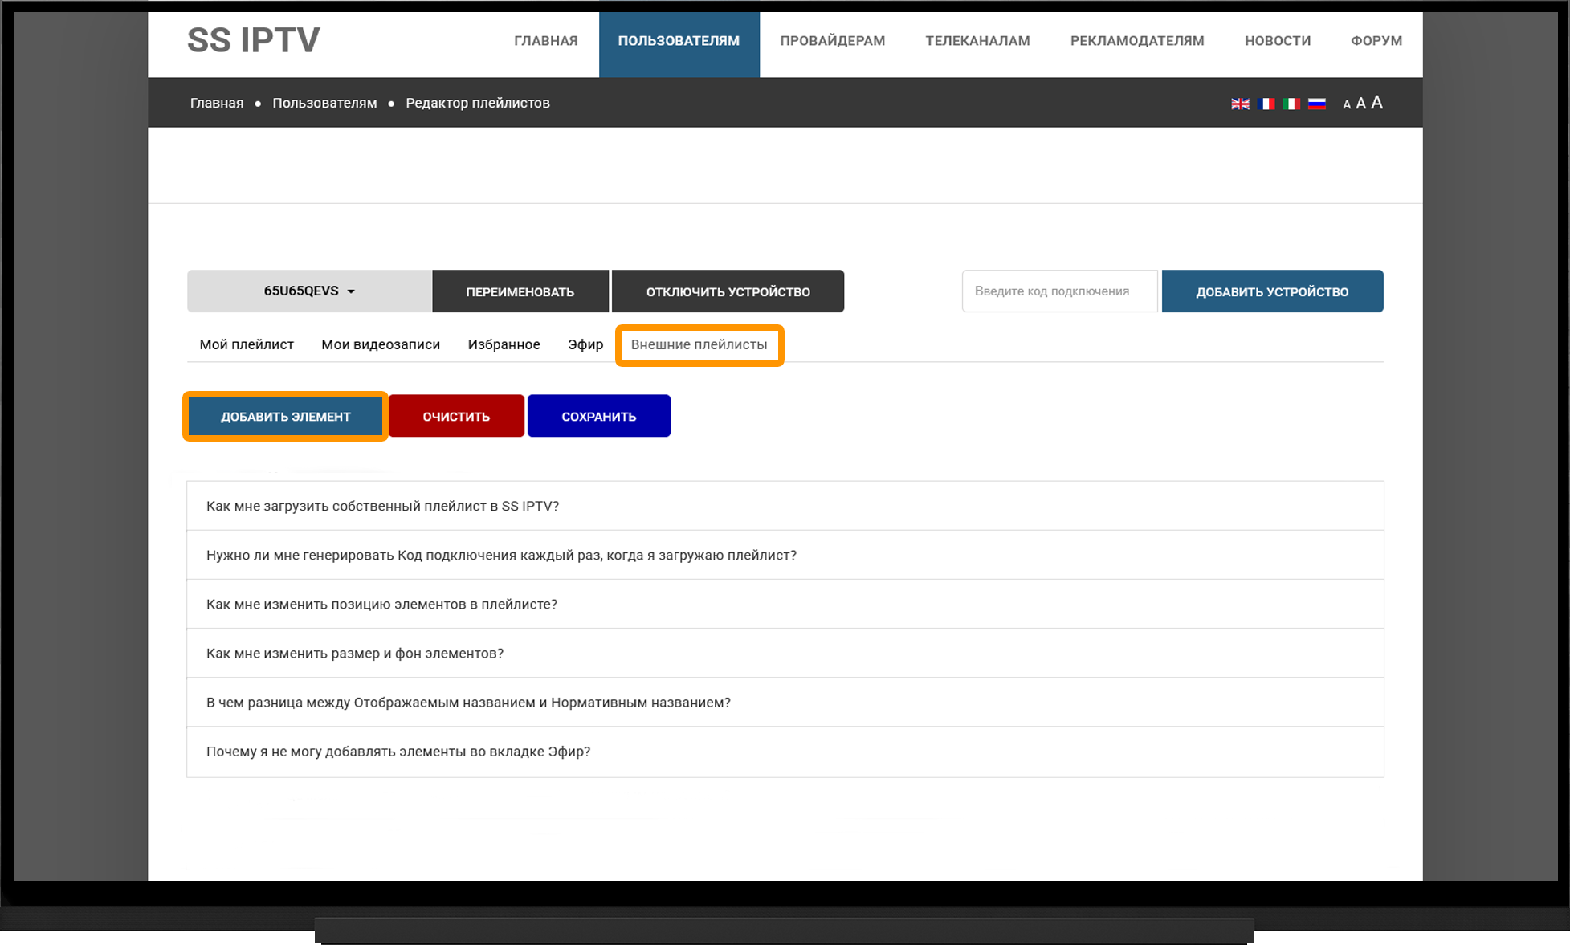Select the Russian flag language icon
Image resolution: width=1570 pixels, height=945 pixels.
click(1317, 104)
